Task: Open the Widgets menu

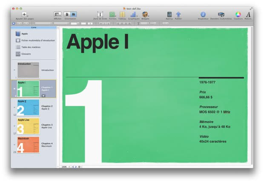Action: point(145,15)
